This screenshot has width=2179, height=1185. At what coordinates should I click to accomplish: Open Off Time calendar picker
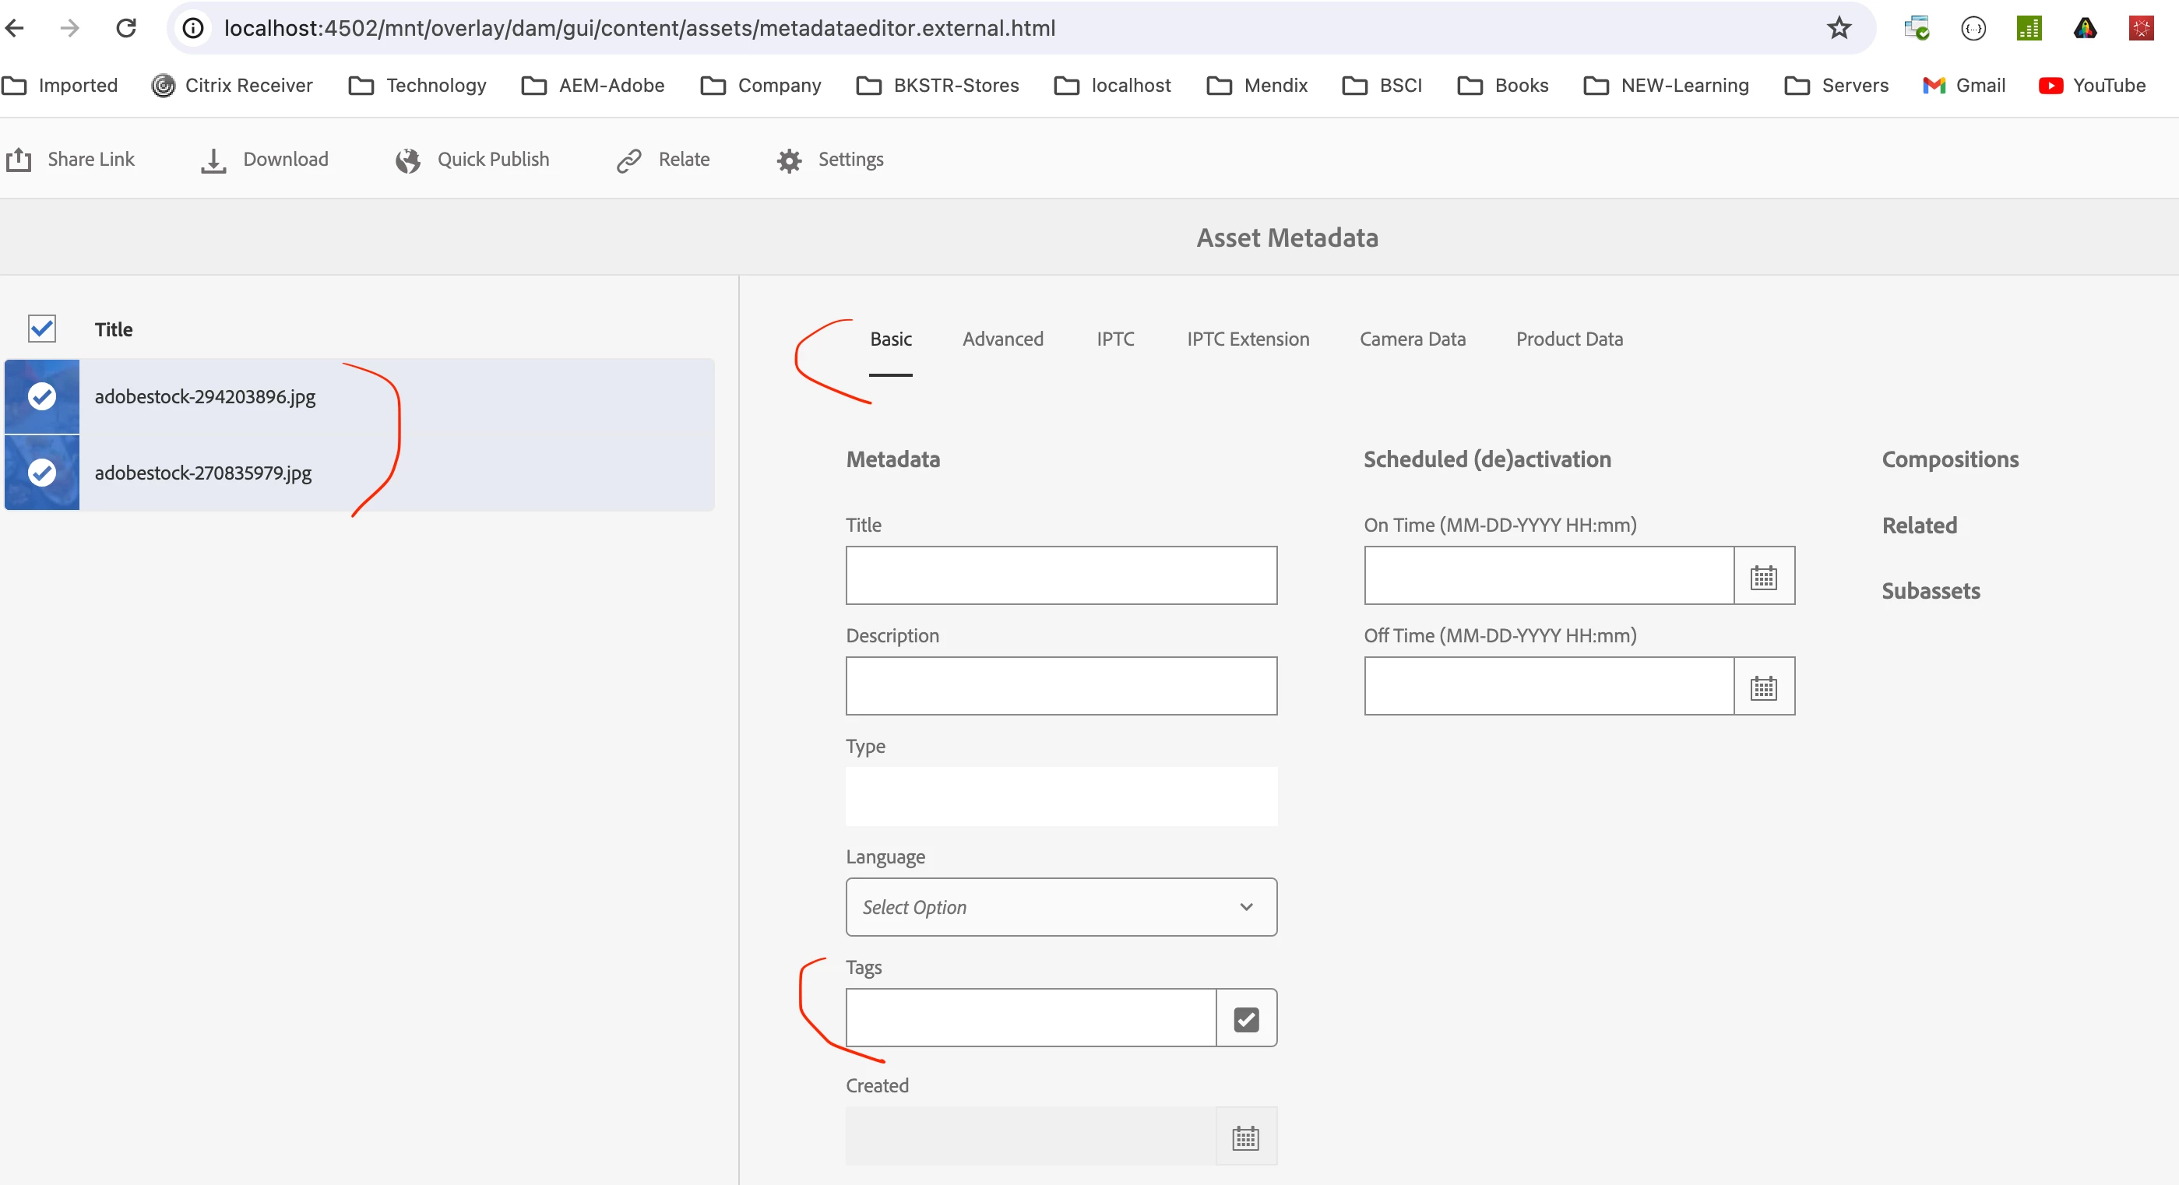[1764, 687]
